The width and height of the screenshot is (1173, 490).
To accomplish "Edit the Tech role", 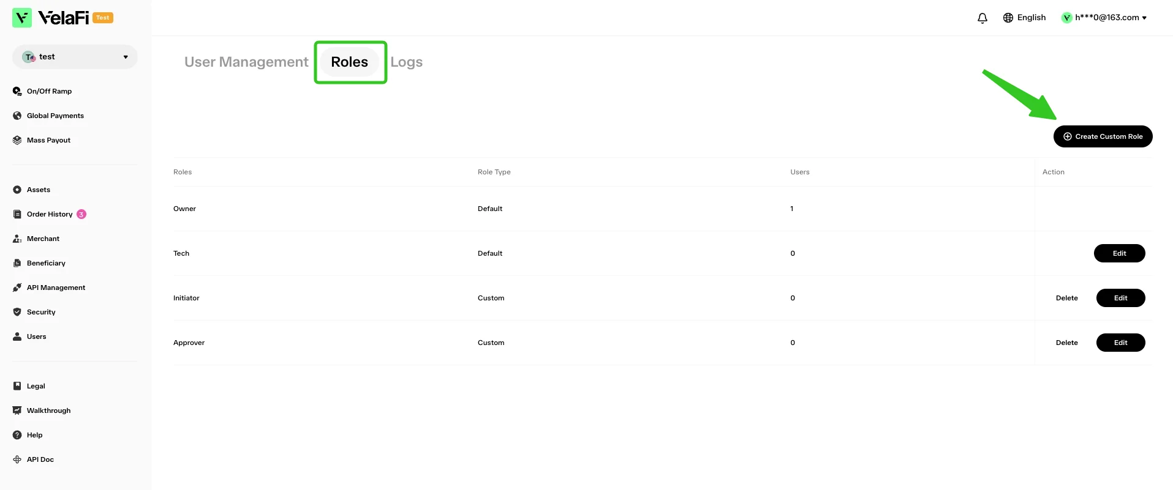I will (1120, 253).
